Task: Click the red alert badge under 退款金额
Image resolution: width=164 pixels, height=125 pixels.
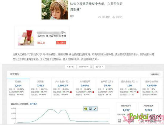Action: pos(138,92)
